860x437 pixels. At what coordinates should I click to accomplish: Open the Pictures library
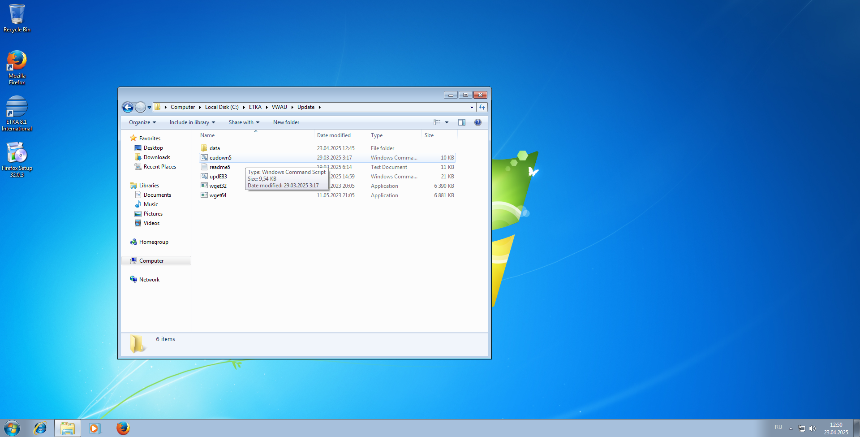pyautogui.click(x=153, y=214)
